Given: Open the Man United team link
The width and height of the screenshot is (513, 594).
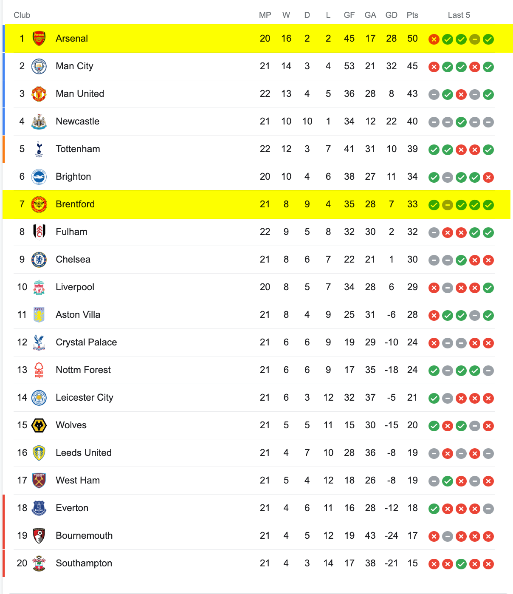Looking at the screenshot, I should pos(80,93).
